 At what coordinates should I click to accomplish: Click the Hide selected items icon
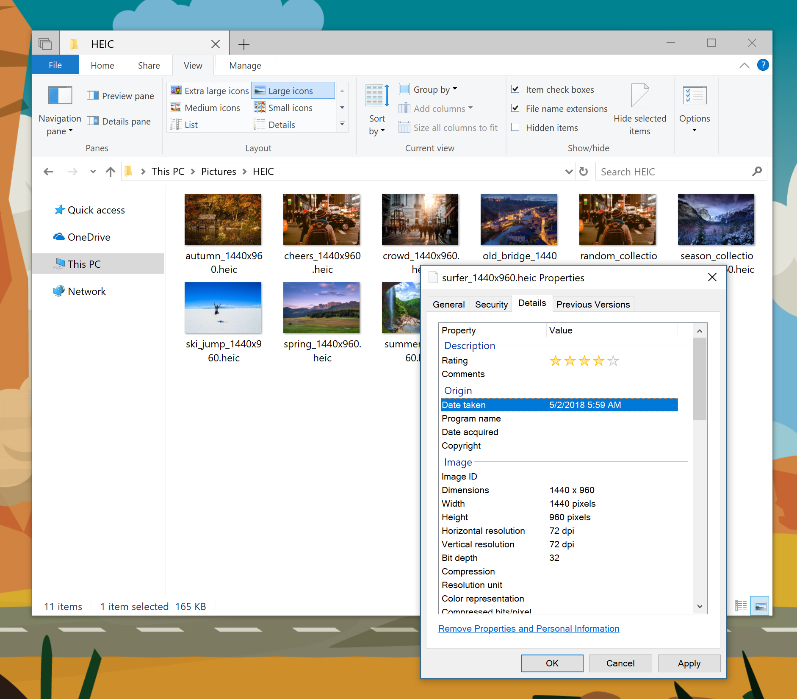tap(639, 96)
